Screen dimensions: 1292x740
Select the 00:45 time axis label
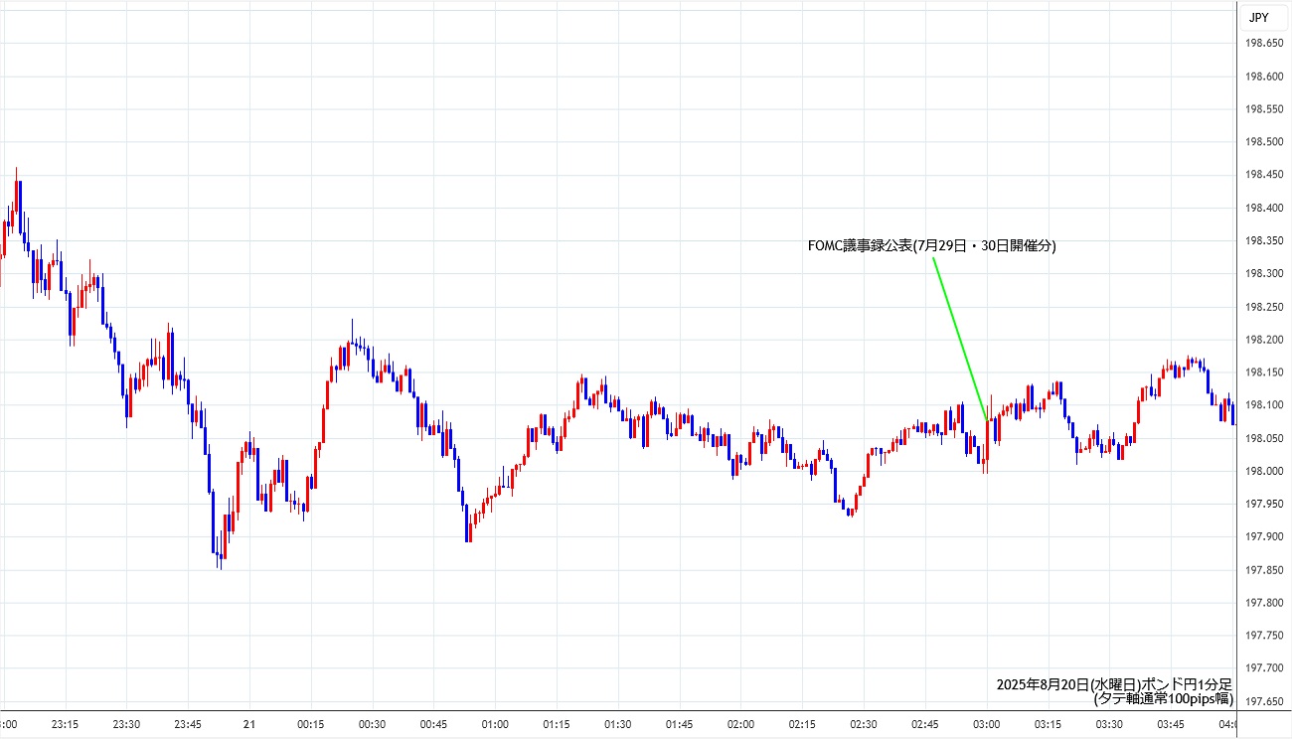(433, 724)
